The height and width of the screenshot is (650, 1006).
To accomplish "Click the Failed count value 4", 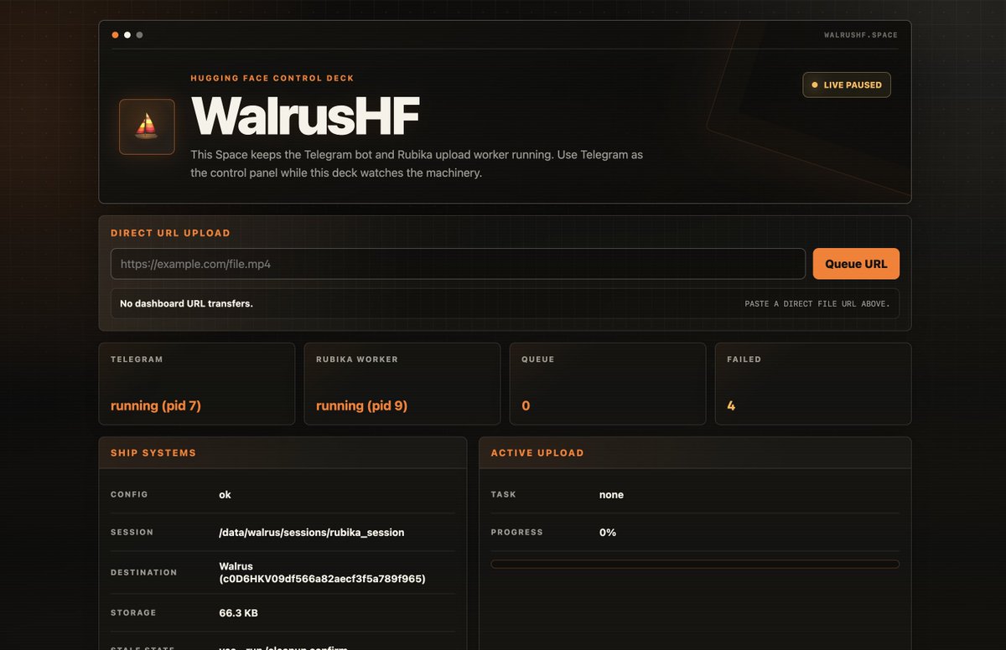I will point(731,405).
